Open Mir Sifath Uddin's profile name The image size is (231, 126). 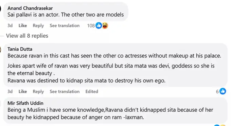[x=25, y=103]
